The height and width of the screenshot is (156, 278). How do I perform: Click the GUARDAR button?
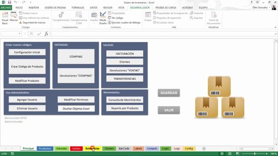pyautogui.click(x=169, y=93)
